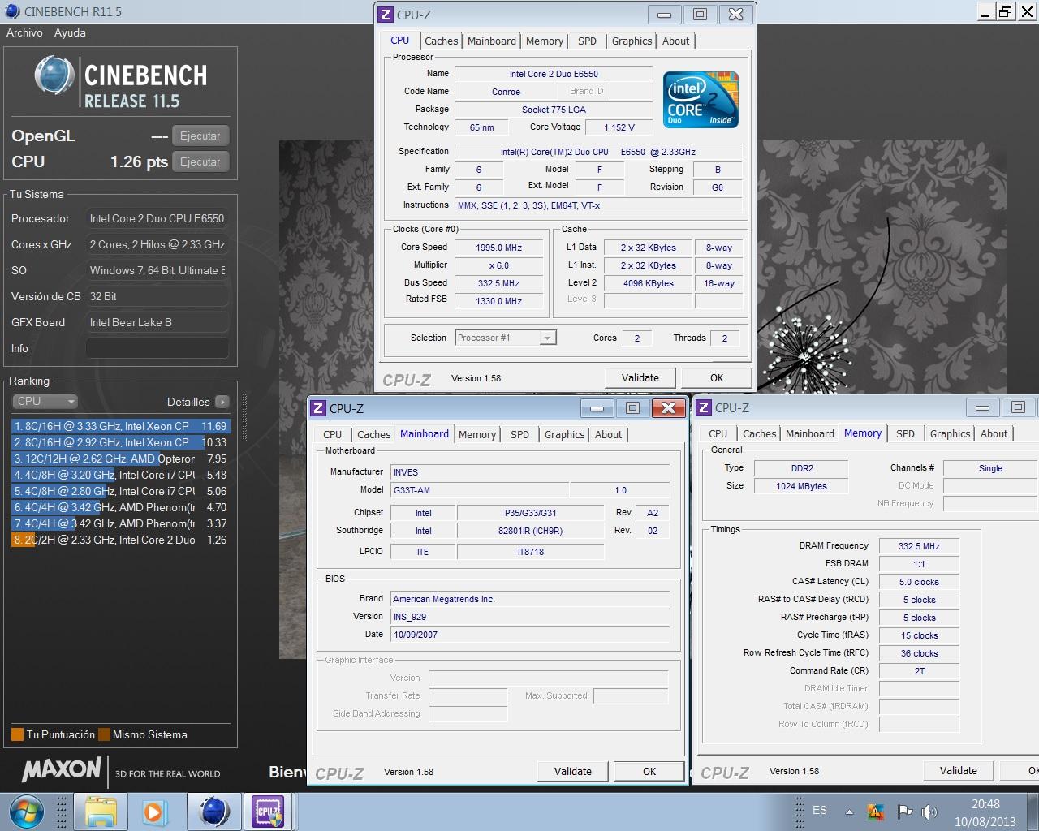Click the CINEBENCH Release 11.5 logo
Viewport: 1039px width, 831px height.
tap(121, 82)
